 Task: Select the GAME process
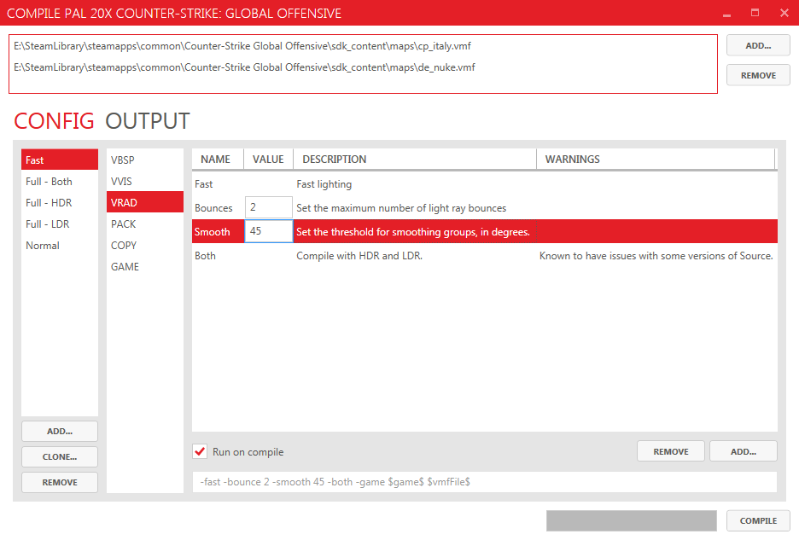[145, 267]
